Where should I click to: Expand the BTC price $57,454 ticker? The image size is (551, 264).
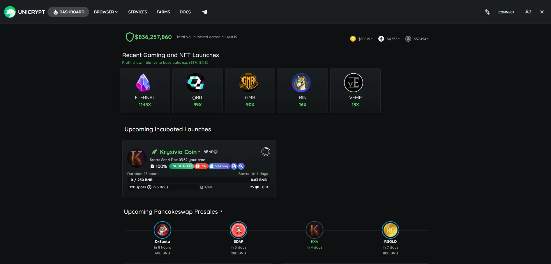pyautogui.click(x=421, y=39)
